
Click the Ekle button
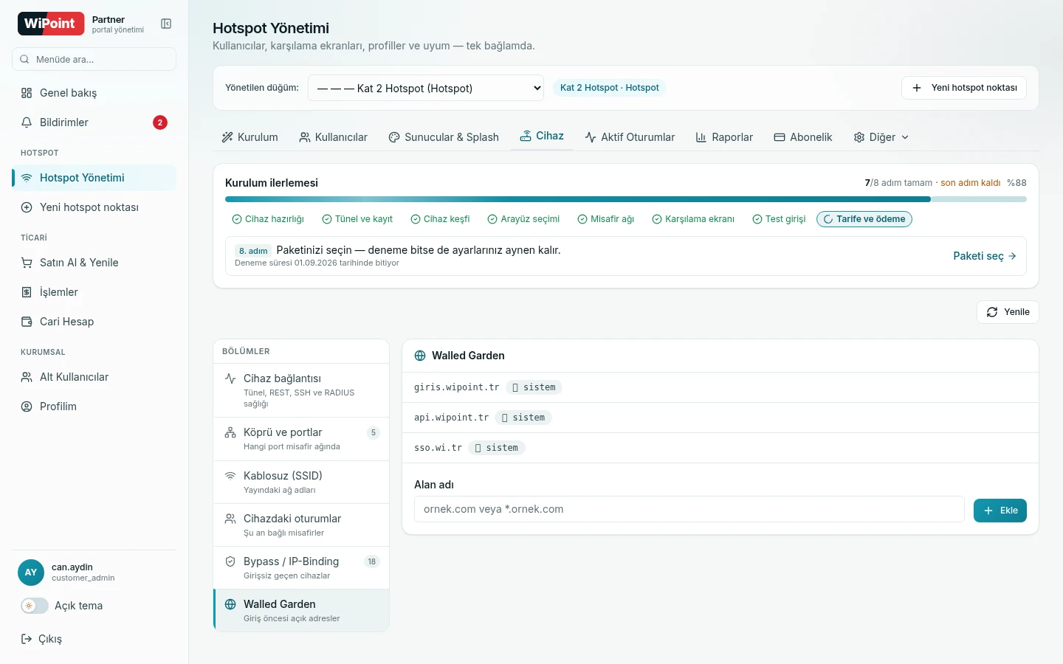tap(1000, 511)
